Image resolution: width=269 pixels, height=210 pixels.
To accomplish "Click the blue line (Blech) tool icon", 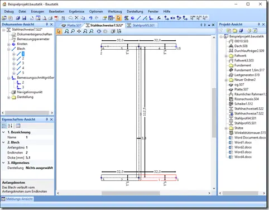I will tap(138, 18).
